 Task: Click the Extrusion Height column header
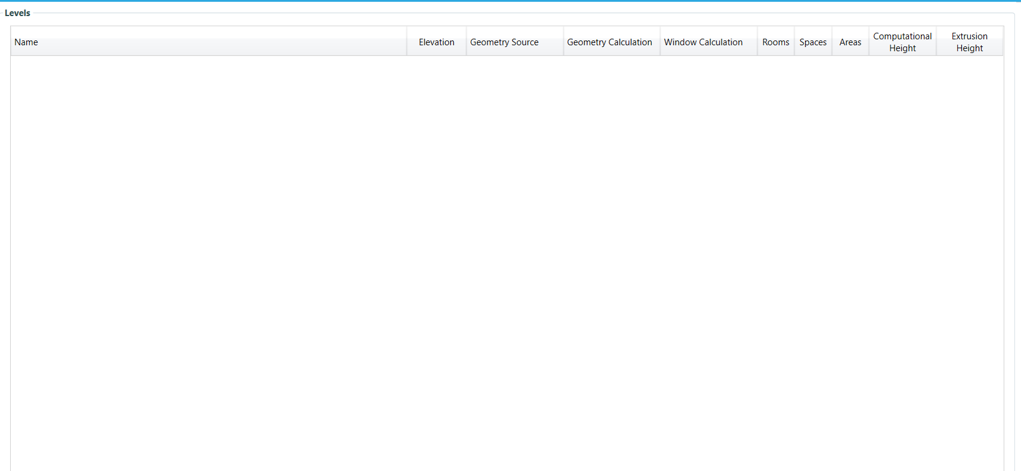click(970, 42)
